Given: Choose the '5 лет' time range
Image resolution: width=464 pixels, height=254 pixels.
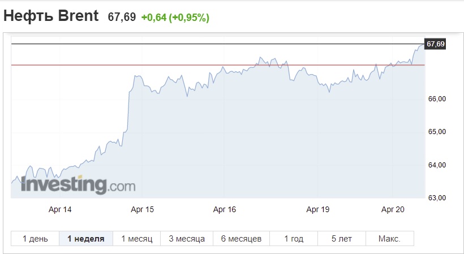Looking at the screenshot, I should click(x=341, y=239).
